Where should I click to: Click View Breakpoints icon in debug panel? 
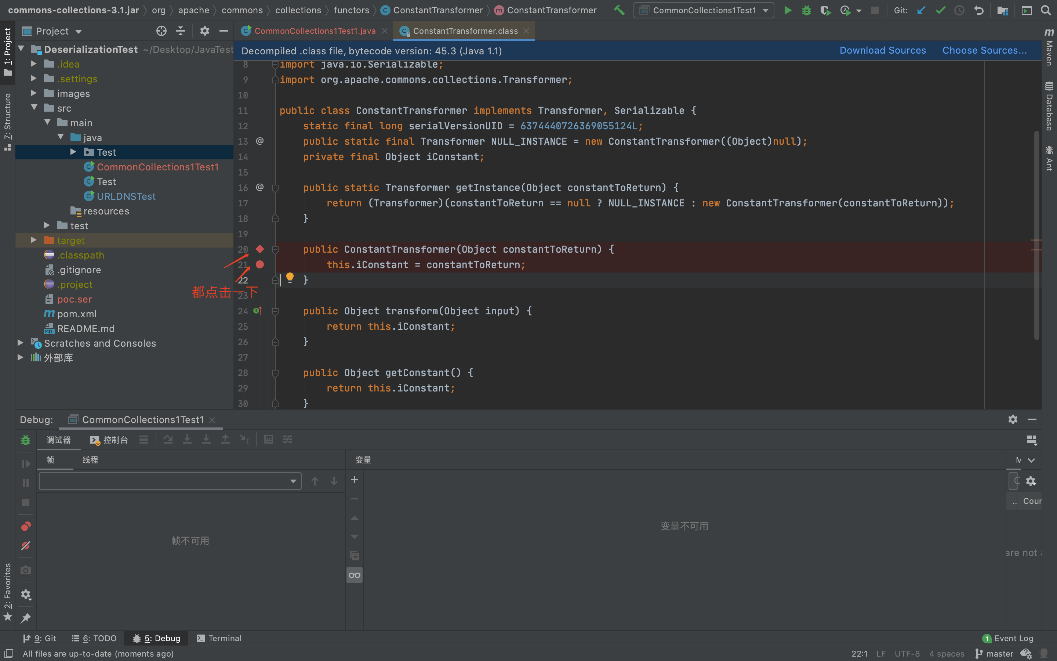(x=26, y=526)
